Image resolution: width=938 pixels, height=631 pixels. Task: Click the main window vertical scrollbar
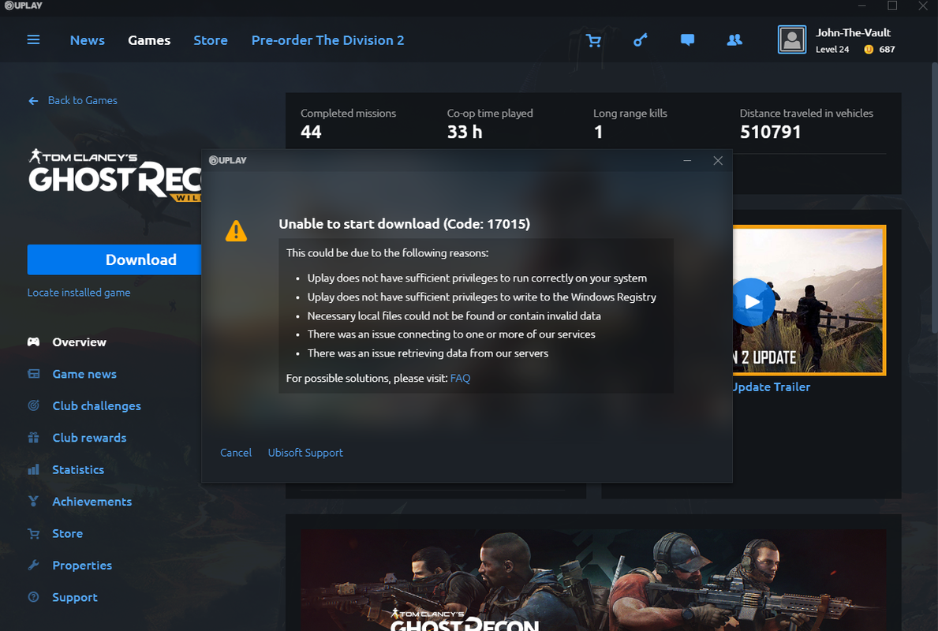[934, 197]
